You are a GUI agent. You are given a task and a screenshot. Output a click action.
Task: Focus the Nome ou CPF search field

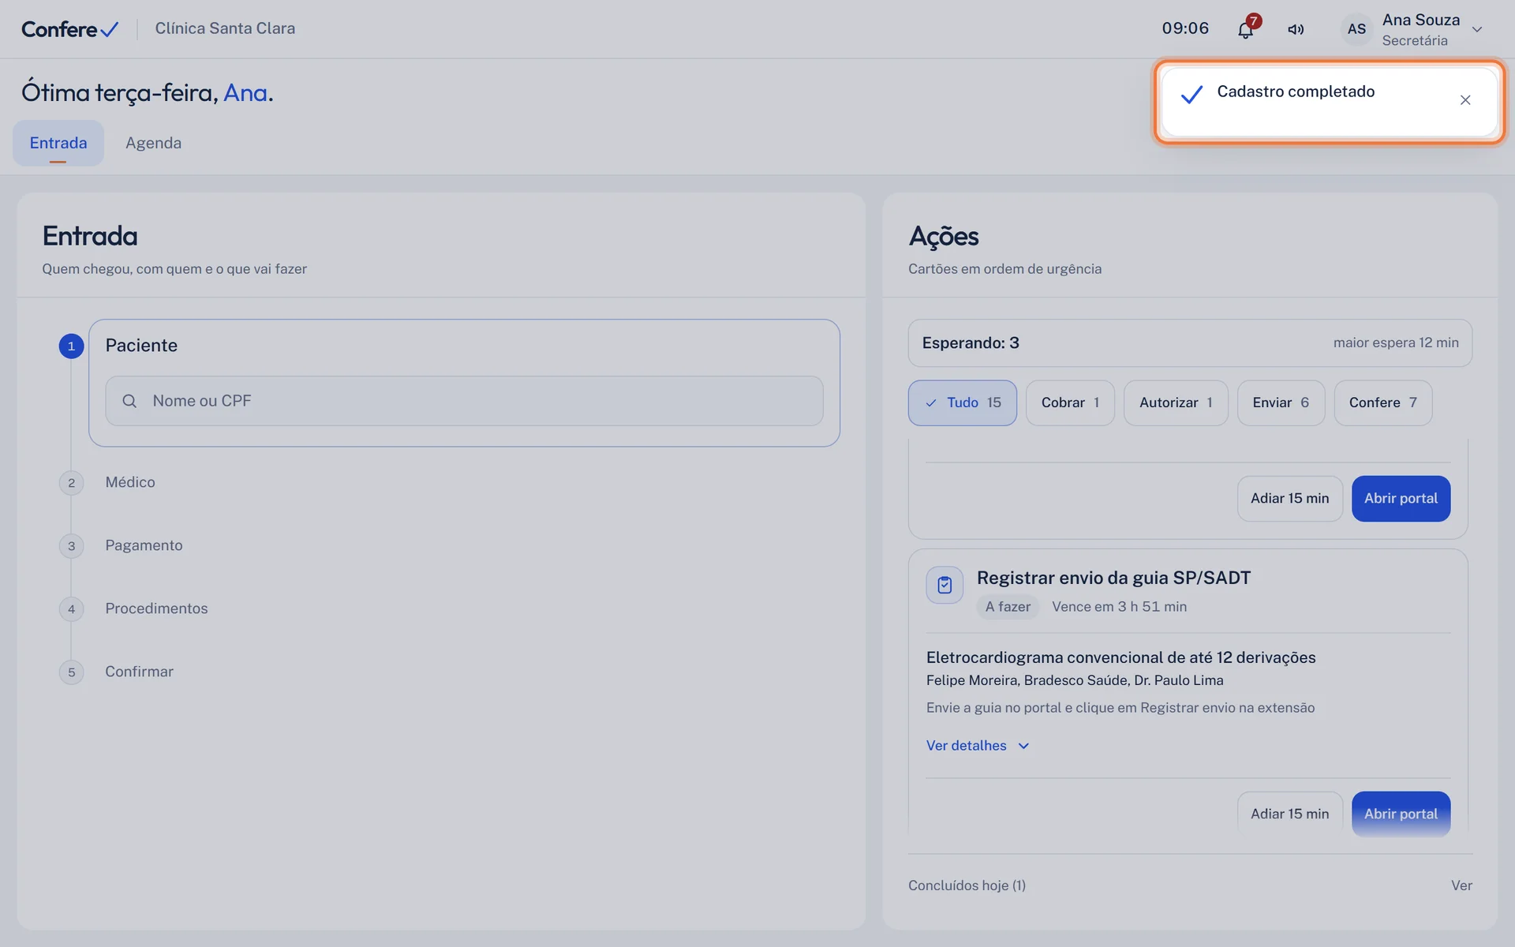[464, 401]
